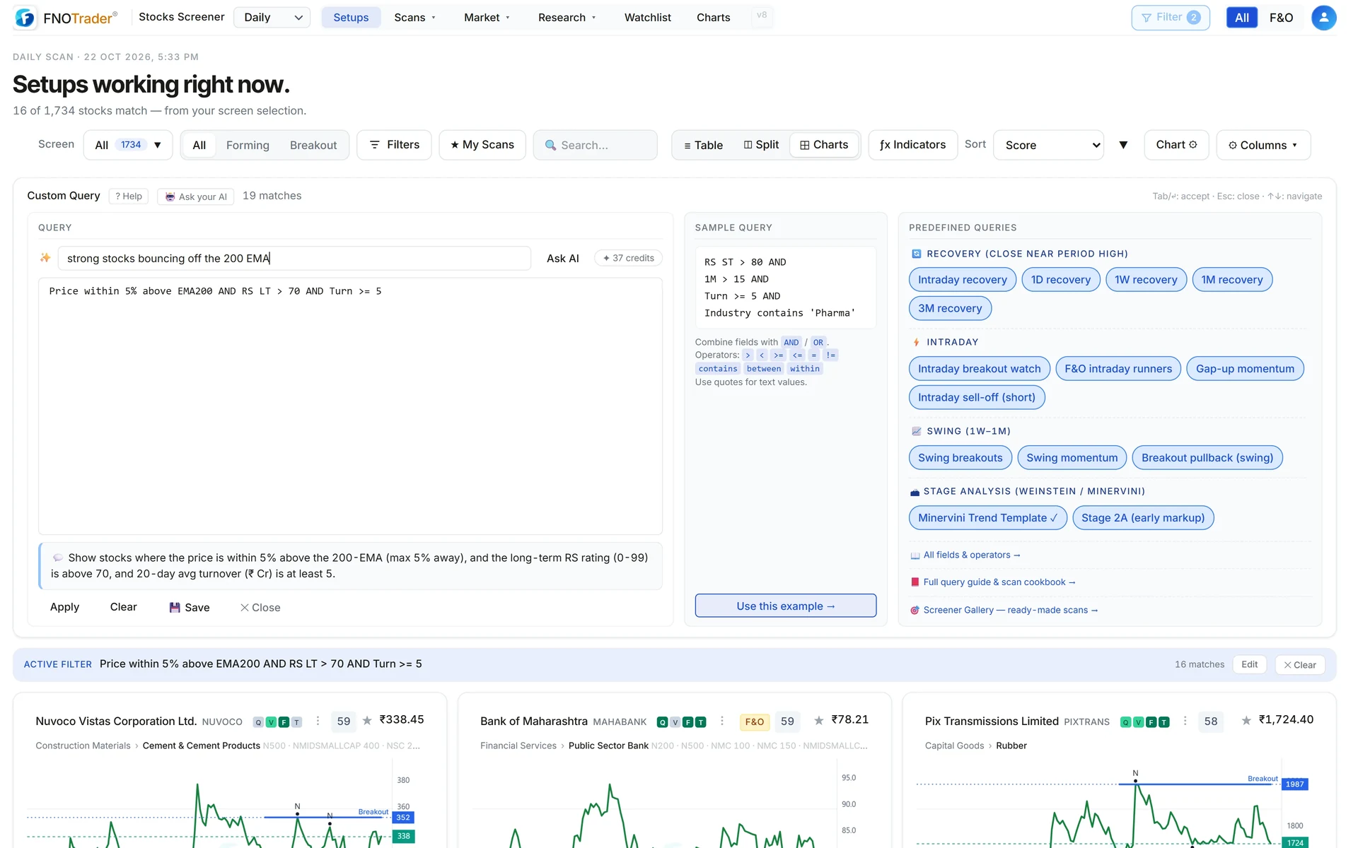The width and height of the screenshot is (1358, 848).
Task: Star Bank of Maharashtra as favorite
Action: click(818, 721)
